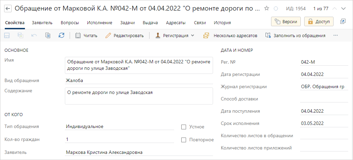
Task: Click the Доступ button
Action: click(319, 21)
